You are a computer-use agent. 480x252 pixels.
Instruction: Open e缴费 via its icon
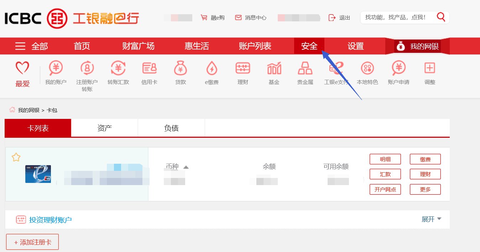coord(211,73)
